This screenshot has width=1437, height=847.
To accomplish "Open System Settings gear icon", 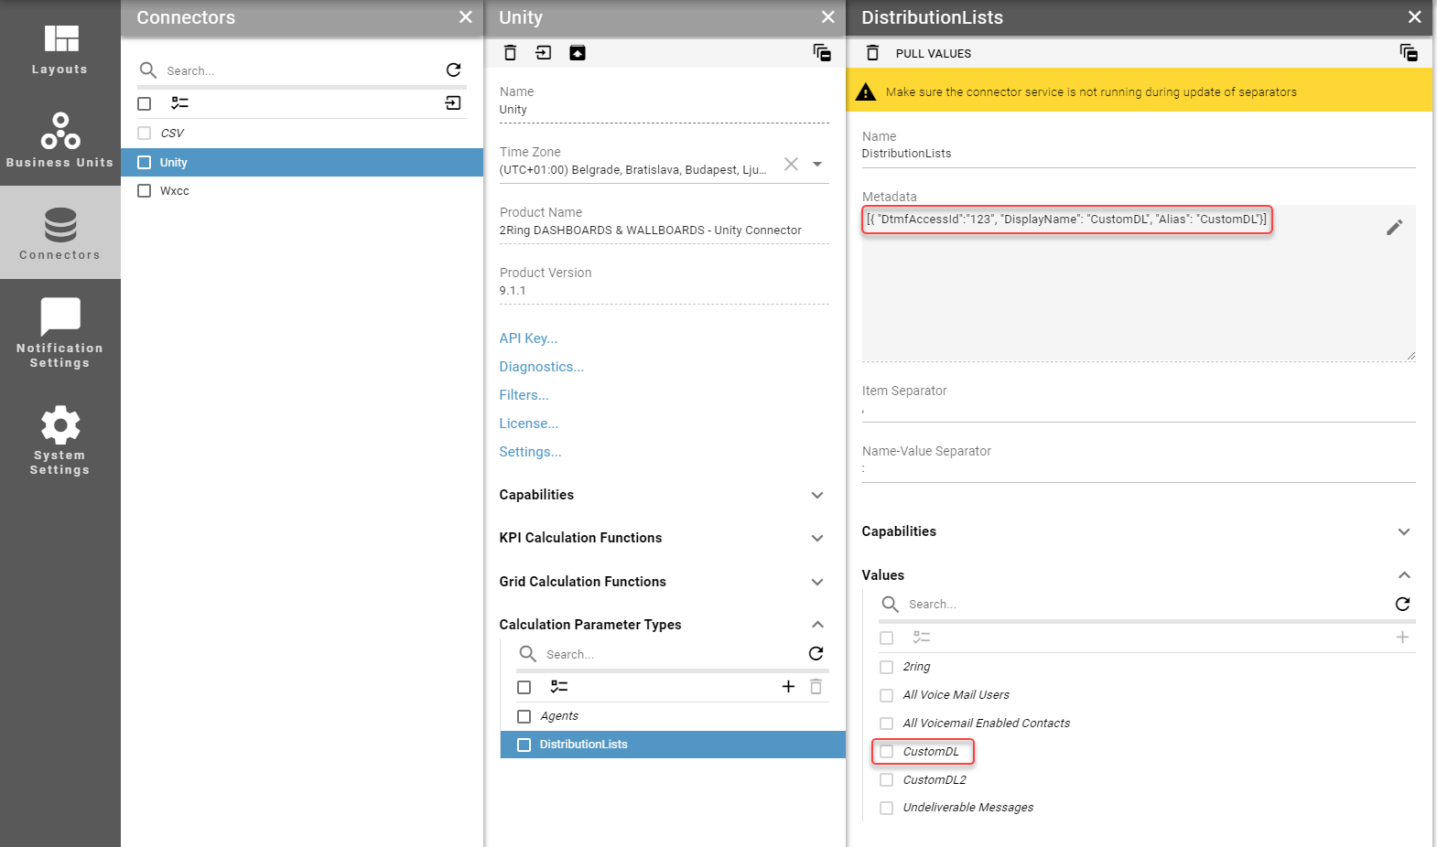I will pos(60,425).
